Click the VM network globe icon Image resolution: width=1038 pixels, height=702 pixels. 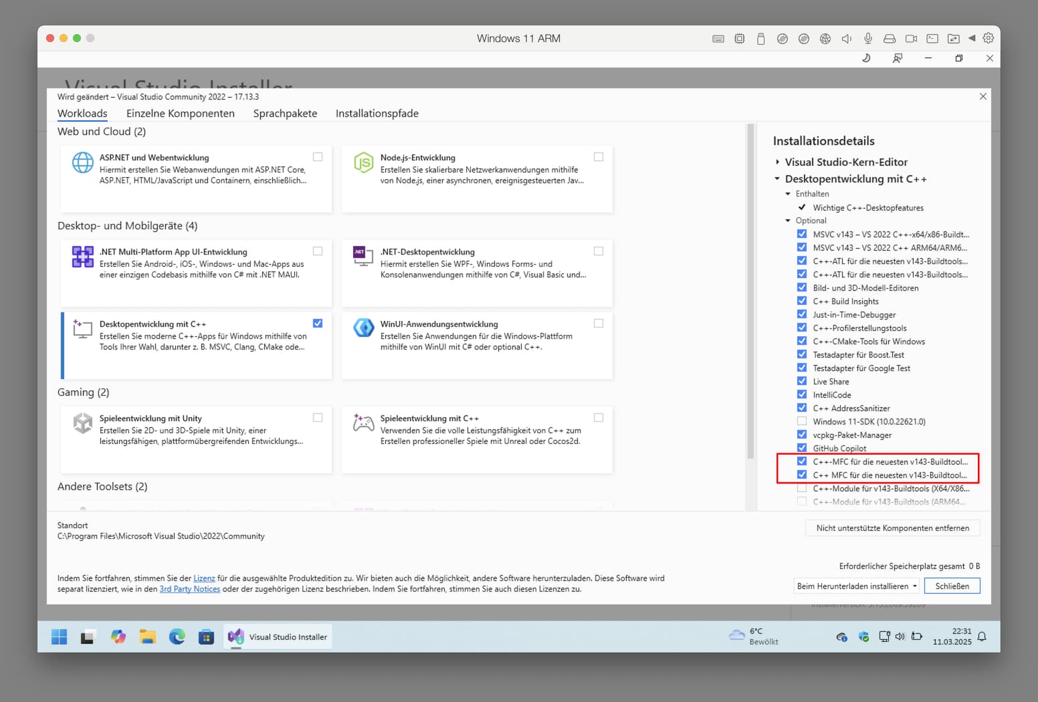[x=825, y=39]
